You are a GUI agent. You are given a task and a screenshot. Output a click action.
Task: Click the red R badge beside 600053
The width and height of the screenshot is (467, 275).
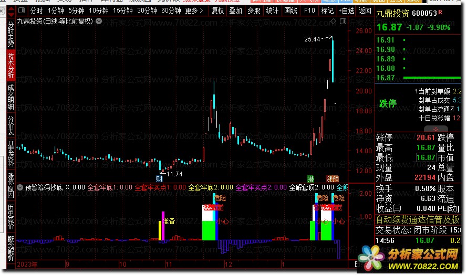(440, 13)
